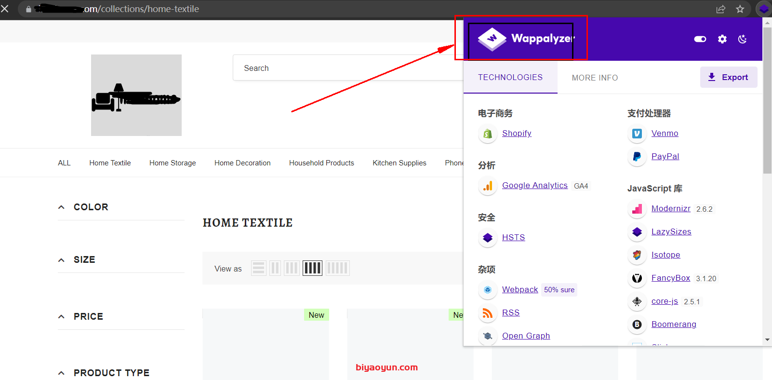Select three-column grid view
772x380 pixels.
292,268
